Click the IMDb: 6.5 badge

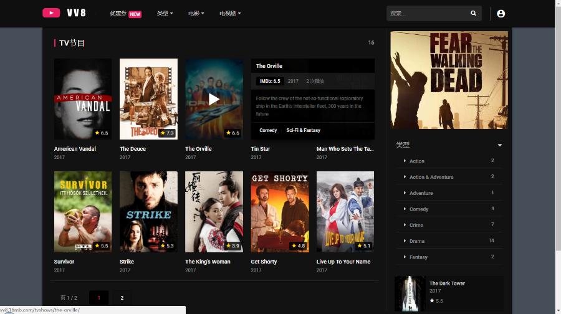coord(270,81)
